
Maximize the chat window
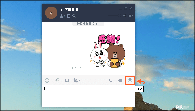pos(126,8)
